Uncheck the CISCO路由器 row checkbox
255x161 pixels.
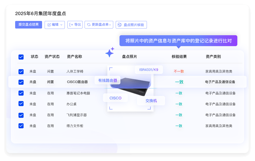[x=21, y=82]
